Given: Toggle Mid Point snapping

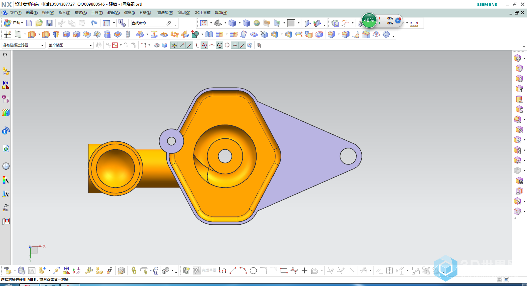Looking at the screenshot, I should coord(189,45).
